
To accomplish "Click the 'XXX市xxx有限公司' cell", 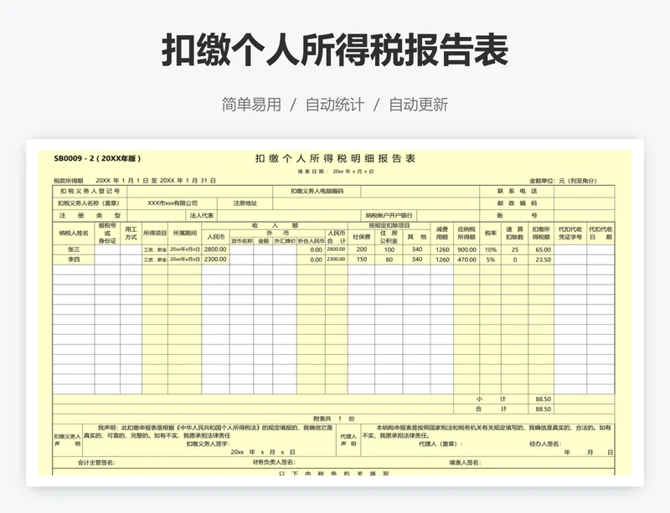I will click(173, 203).
